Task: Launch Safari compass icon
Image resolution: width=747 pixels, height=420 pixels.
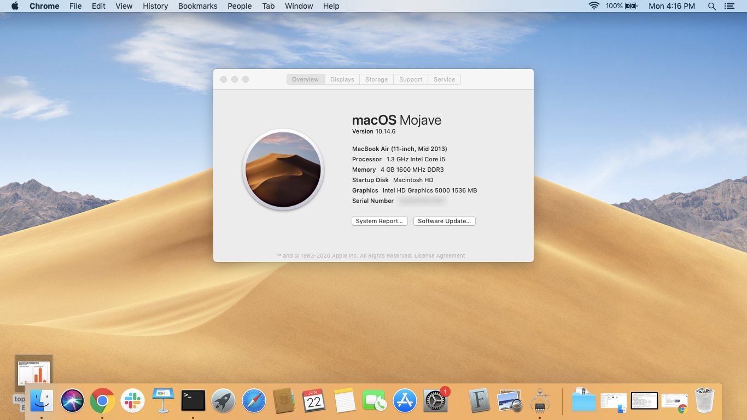Action: tap(254, 401)
